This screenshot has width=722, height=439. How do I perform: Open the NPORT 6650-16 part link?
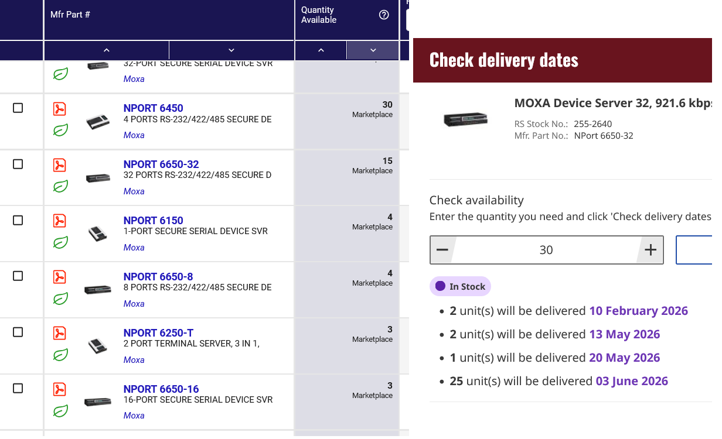[x=161, y=389]
